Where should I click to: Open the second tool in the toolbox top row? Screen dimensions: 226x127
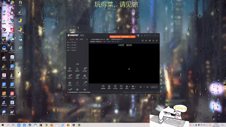click(x=77, y=69)
